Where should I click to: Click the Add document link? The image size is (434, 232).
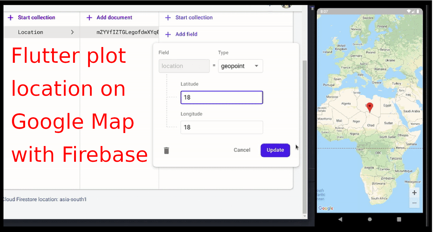pyautogui.click(x=114, y=18)
